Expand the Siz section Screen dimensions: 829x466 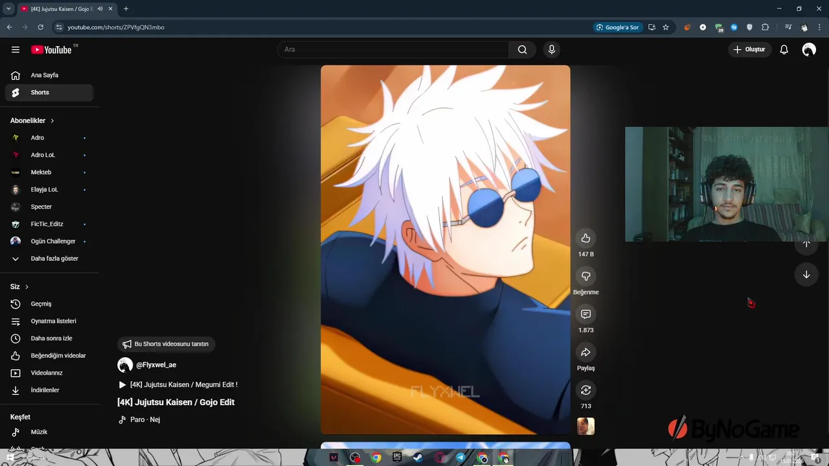point(19,287)
